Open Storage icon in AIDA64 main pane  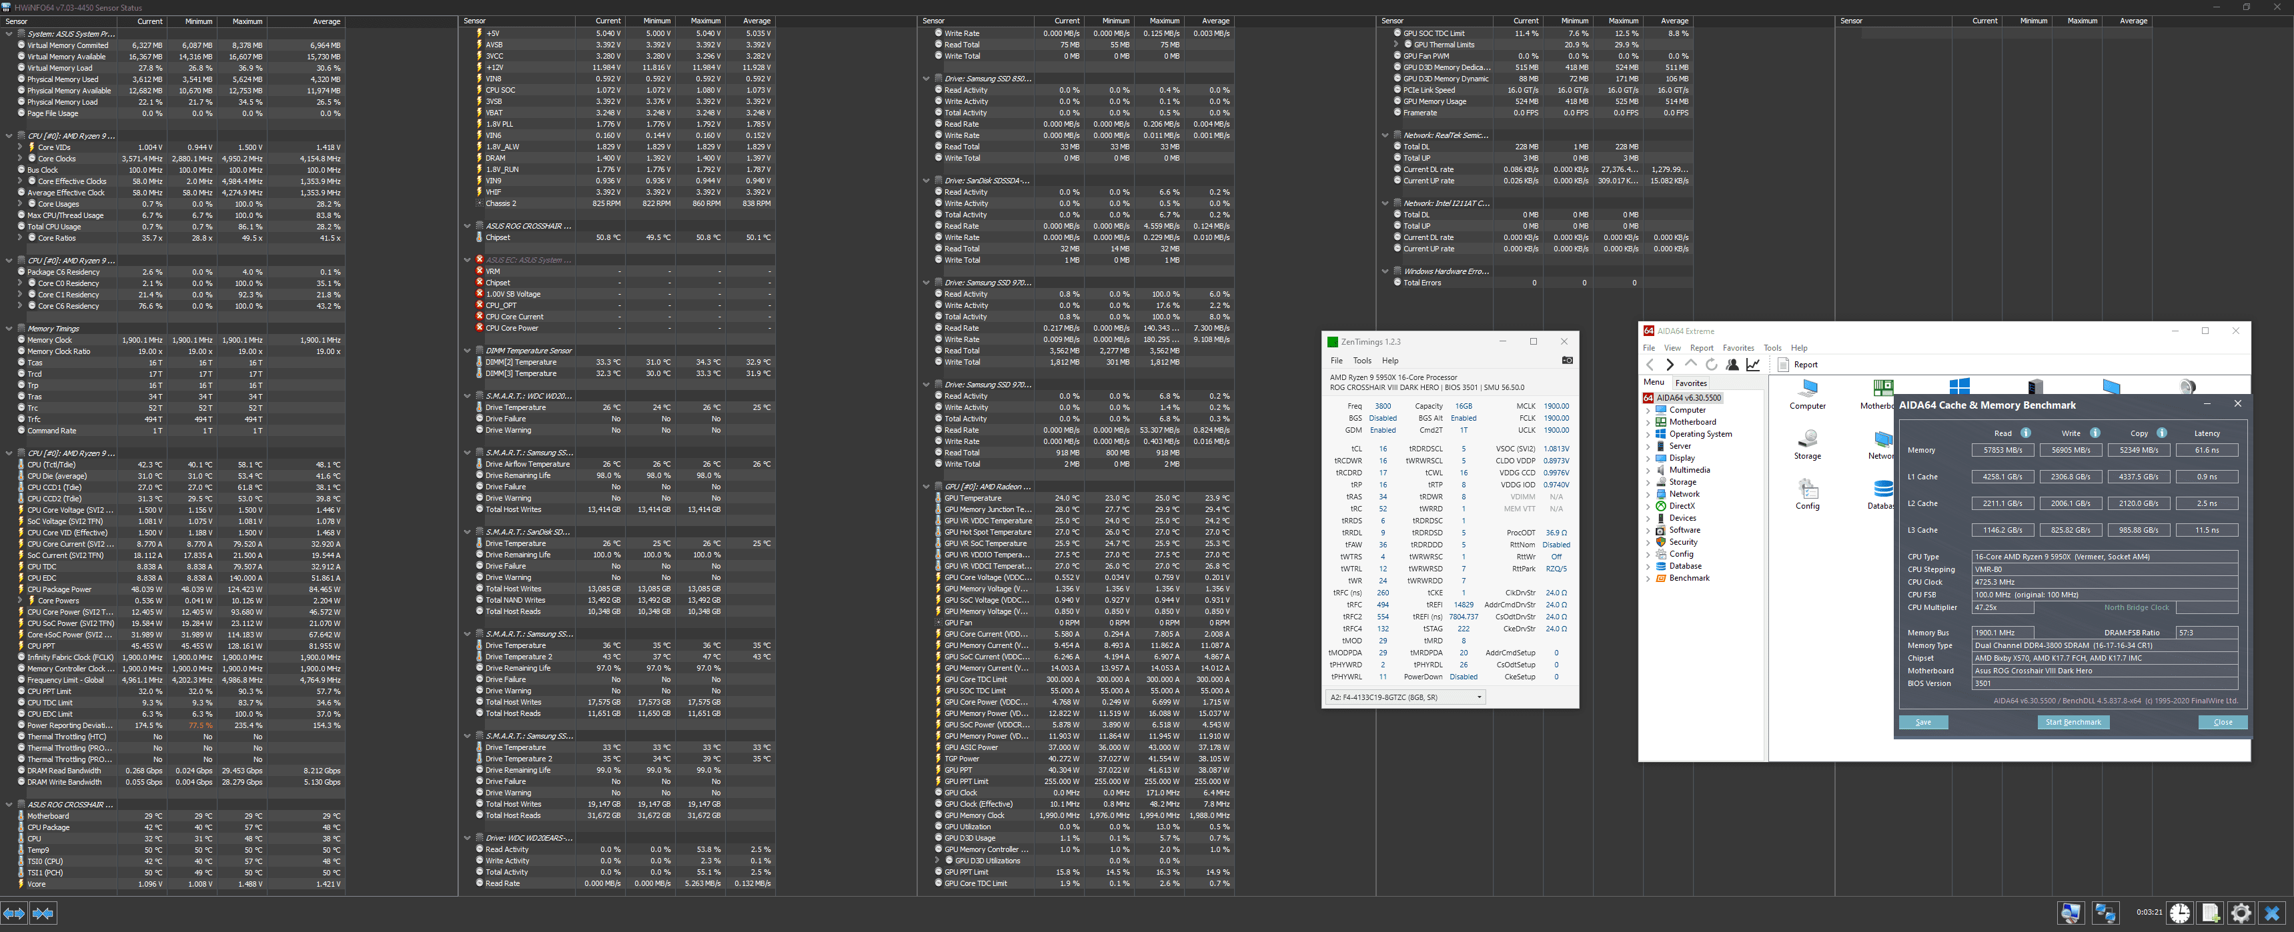(x=1807, y=444)
